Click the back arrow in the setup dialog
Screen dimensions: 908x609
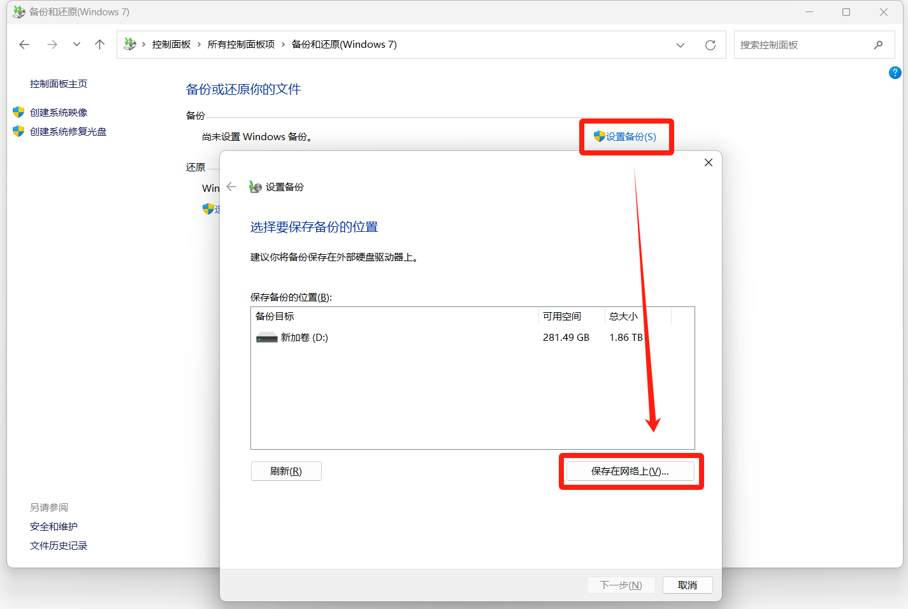[231, 187]
